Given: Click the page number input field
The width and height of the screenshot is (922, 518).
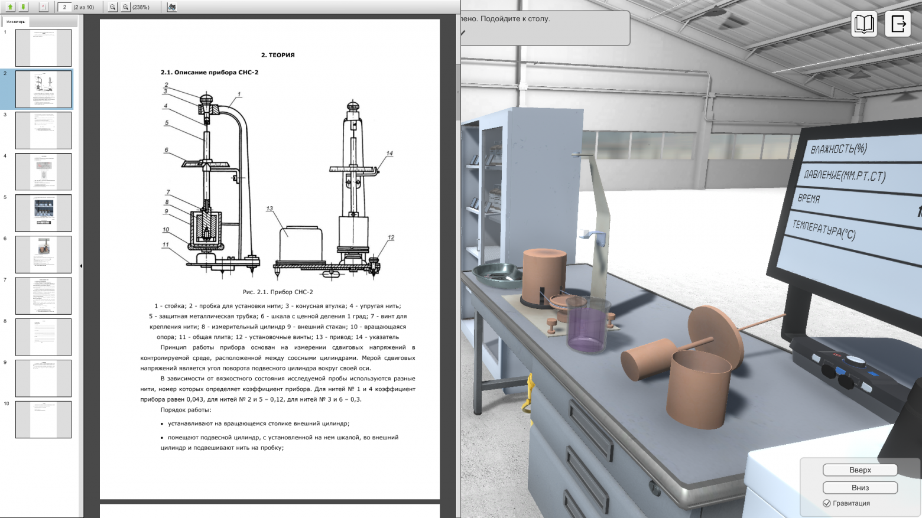Looking at the screenshot, I should pos(64,7).
